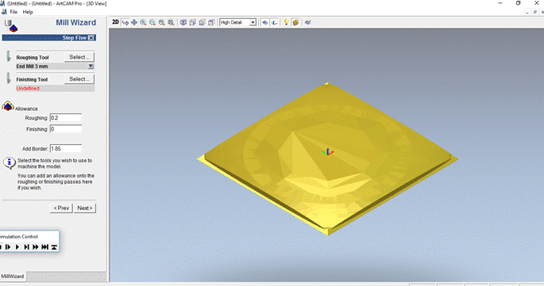The width and height of the screenshot is (544, 286).
Task: Click the second wireframe cube view icon
Action: pyautogui.click(x=192, y=22)
